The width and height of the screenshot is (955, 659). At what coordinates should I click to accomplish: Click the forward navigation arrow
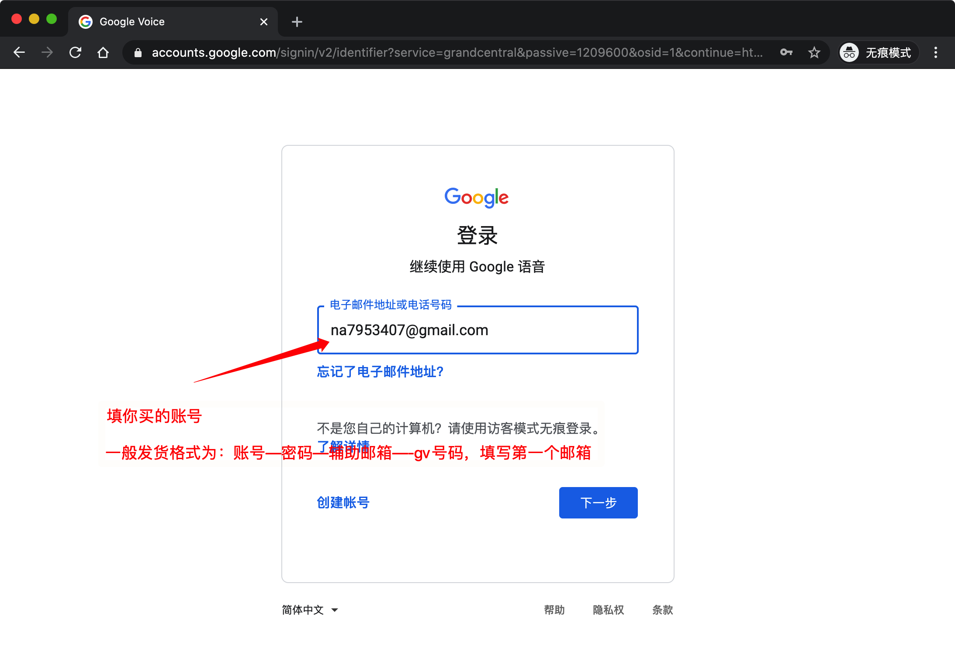(47, 53)
